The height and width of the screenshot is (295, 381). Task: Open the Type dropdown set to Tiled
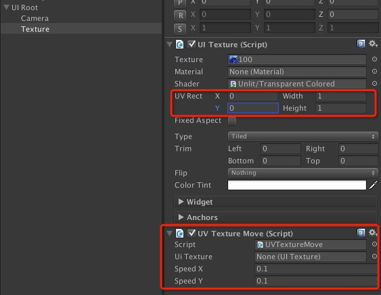302,136
